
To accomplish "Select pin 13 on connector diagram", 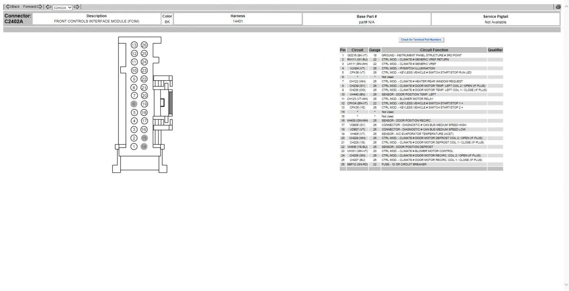I will [x=134, y=45].
